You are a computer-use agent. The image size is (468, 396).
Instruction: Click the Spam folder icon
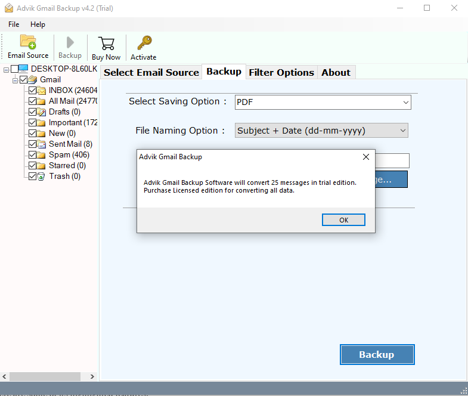[41, 155]
